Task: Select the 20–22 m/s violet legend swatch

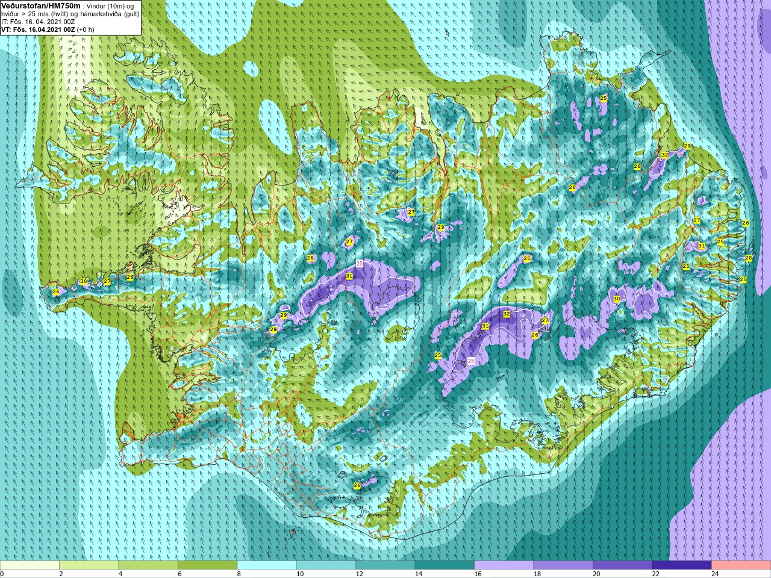Action: point(623,565)
